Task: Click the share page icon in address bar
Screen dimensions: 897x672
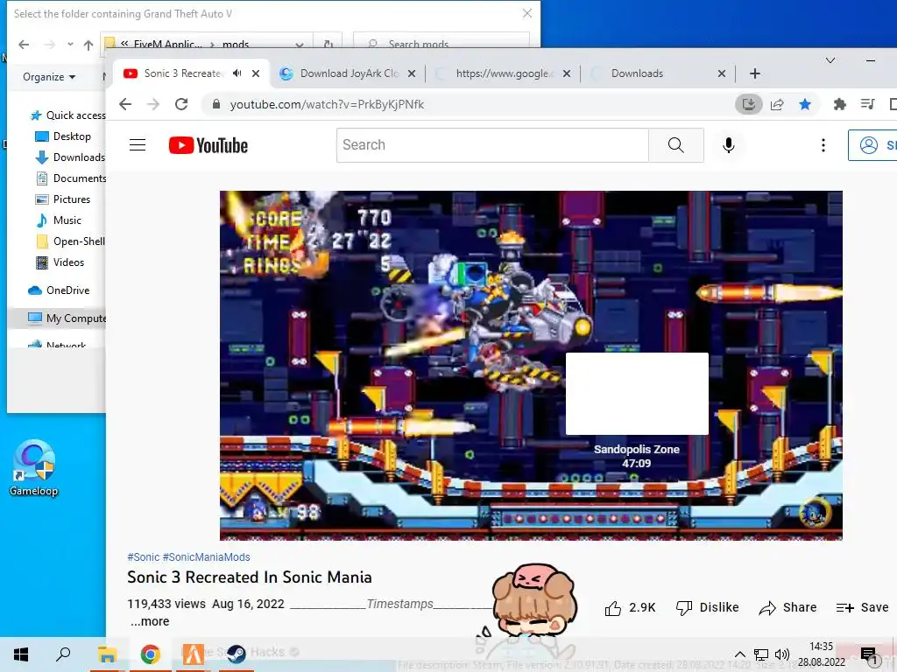Action: (x=777, y=104)
